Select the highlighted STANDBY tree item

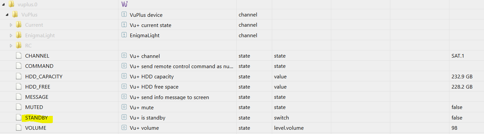point(37,118)
